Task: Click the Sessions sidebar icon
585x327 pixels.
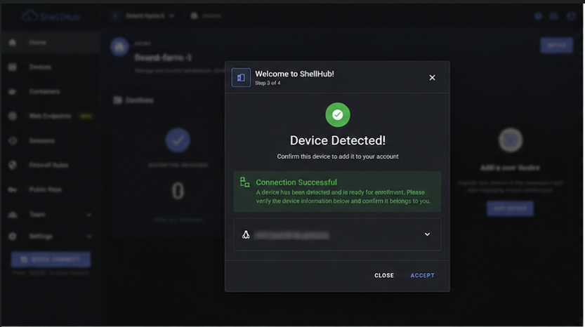Action: click(x=13, y=140)
